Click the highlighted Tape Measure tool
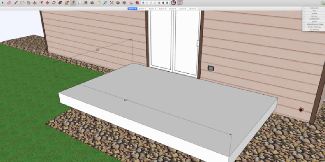This screenshot has height=162, width=325. pyautogui.click(x=73, y=3)
